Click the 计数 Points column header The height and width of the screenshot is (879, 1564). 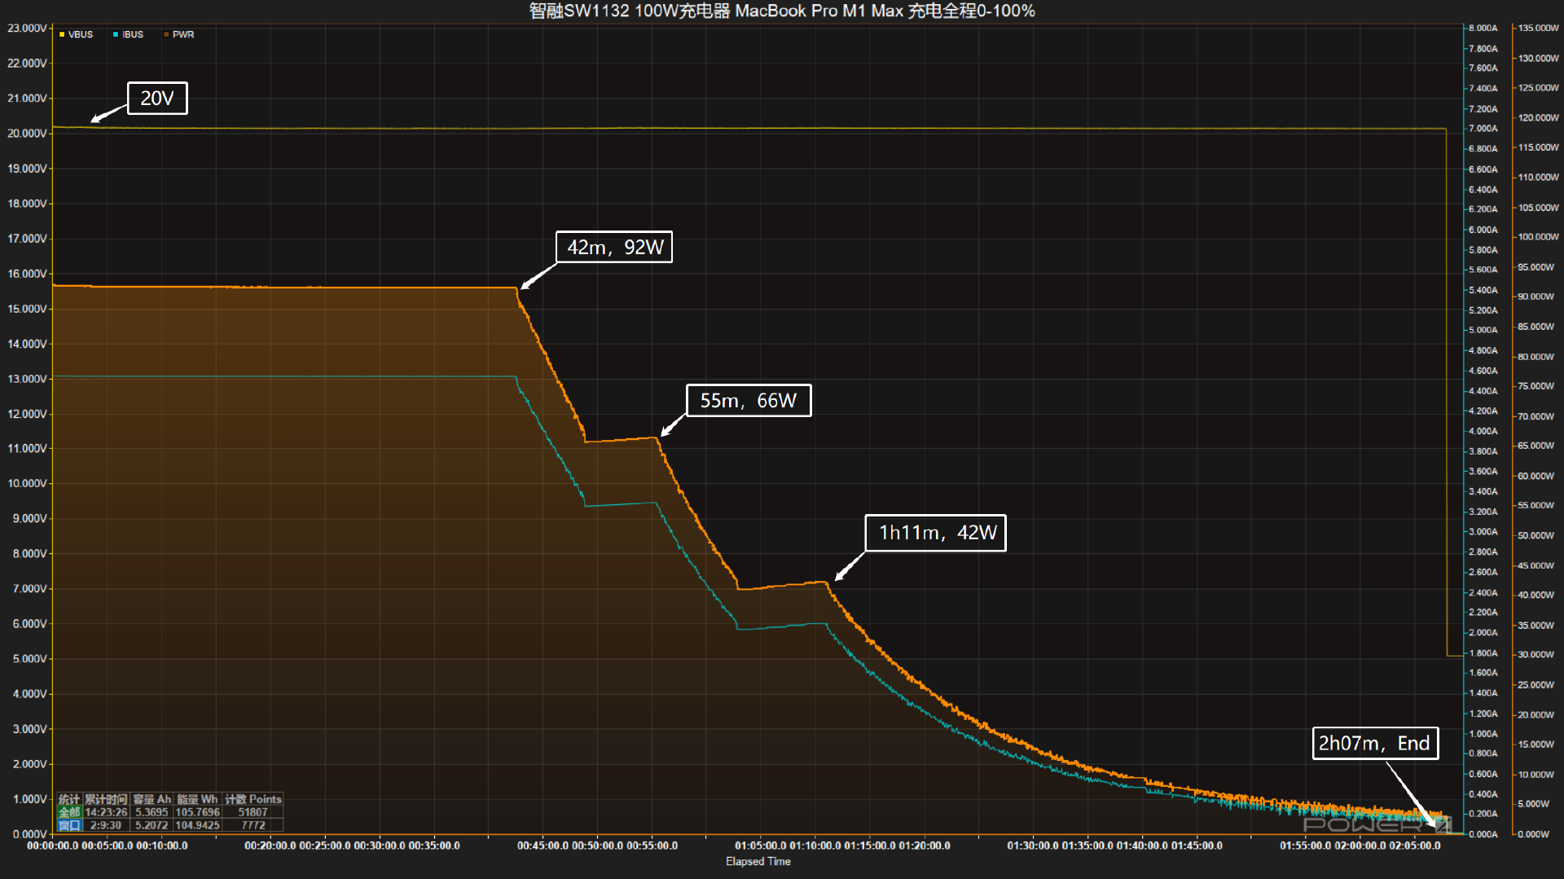pos(253,799)
